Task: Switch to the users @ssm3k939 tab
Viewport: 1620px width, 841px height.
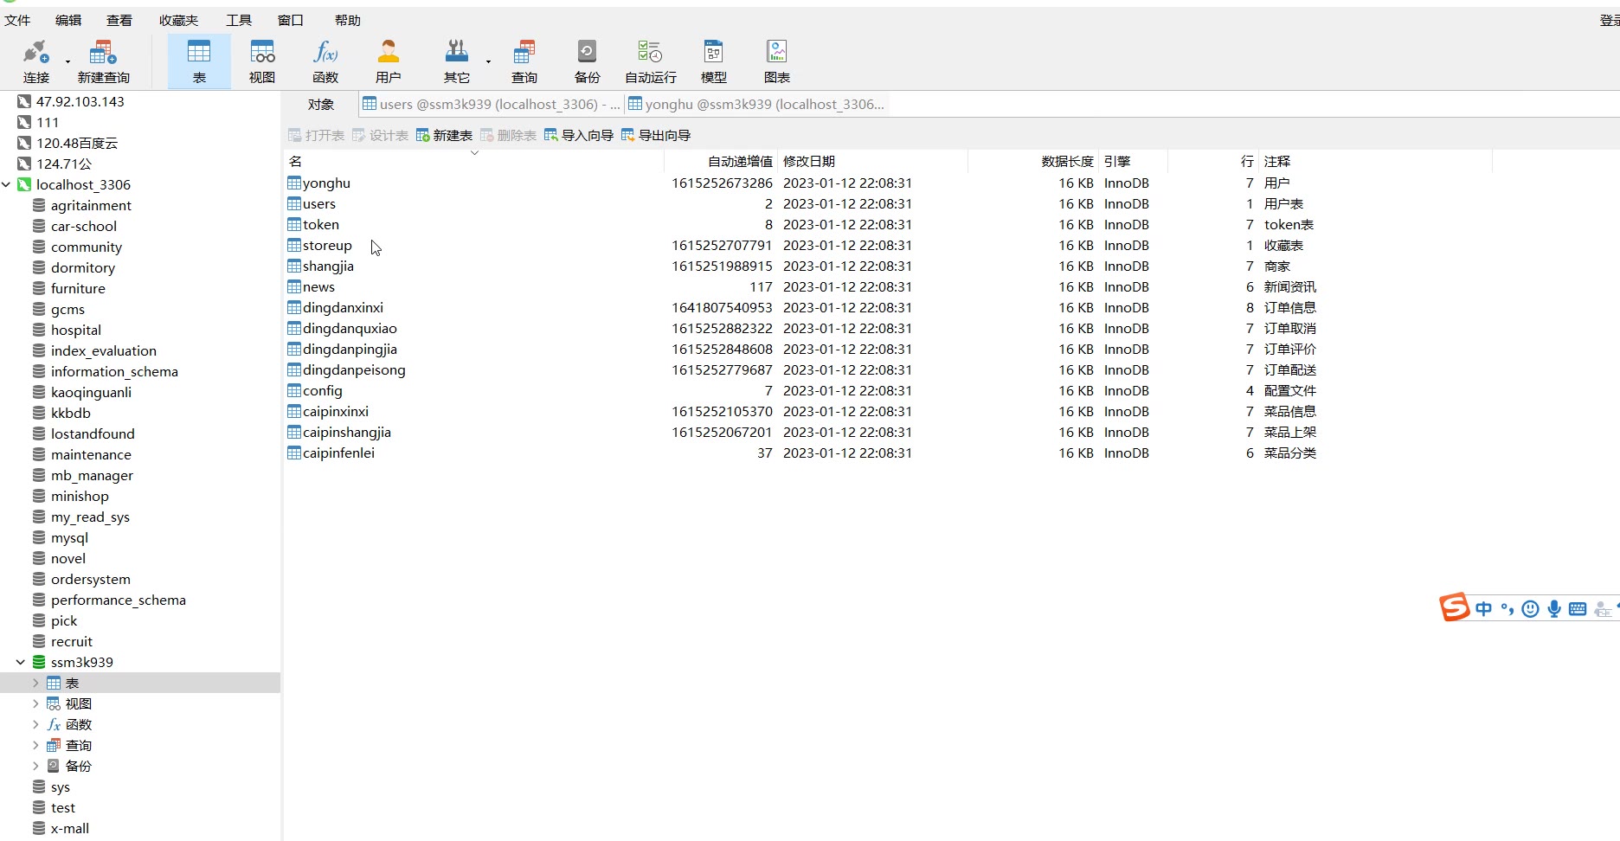Action: click(x=491, y=104)
